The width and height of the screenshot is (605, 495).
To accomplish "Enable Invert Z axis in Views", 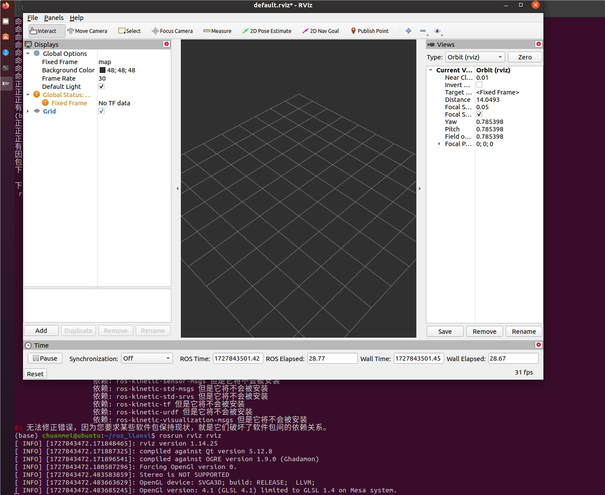I will coord(479,85).
